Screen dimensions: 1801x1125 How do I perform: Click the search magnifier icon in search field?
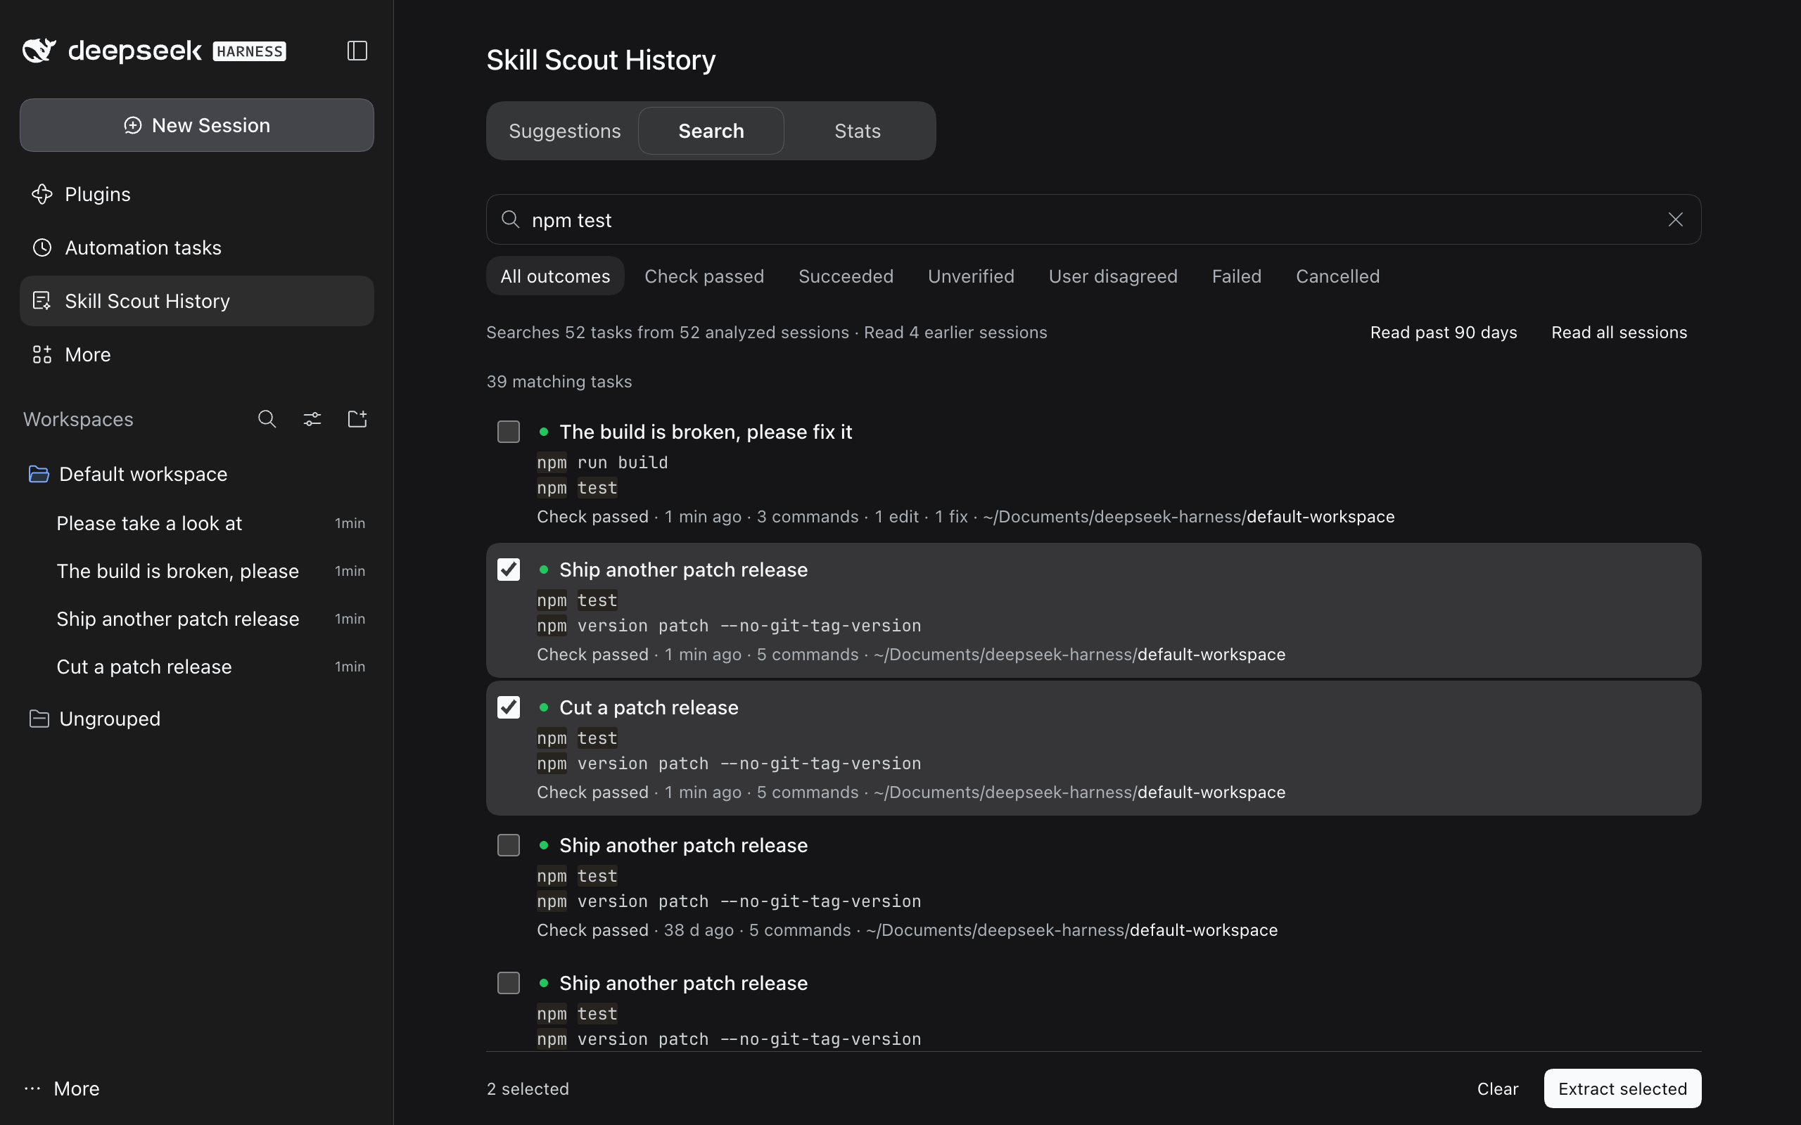pyautogui.click(x=511, y=219)
